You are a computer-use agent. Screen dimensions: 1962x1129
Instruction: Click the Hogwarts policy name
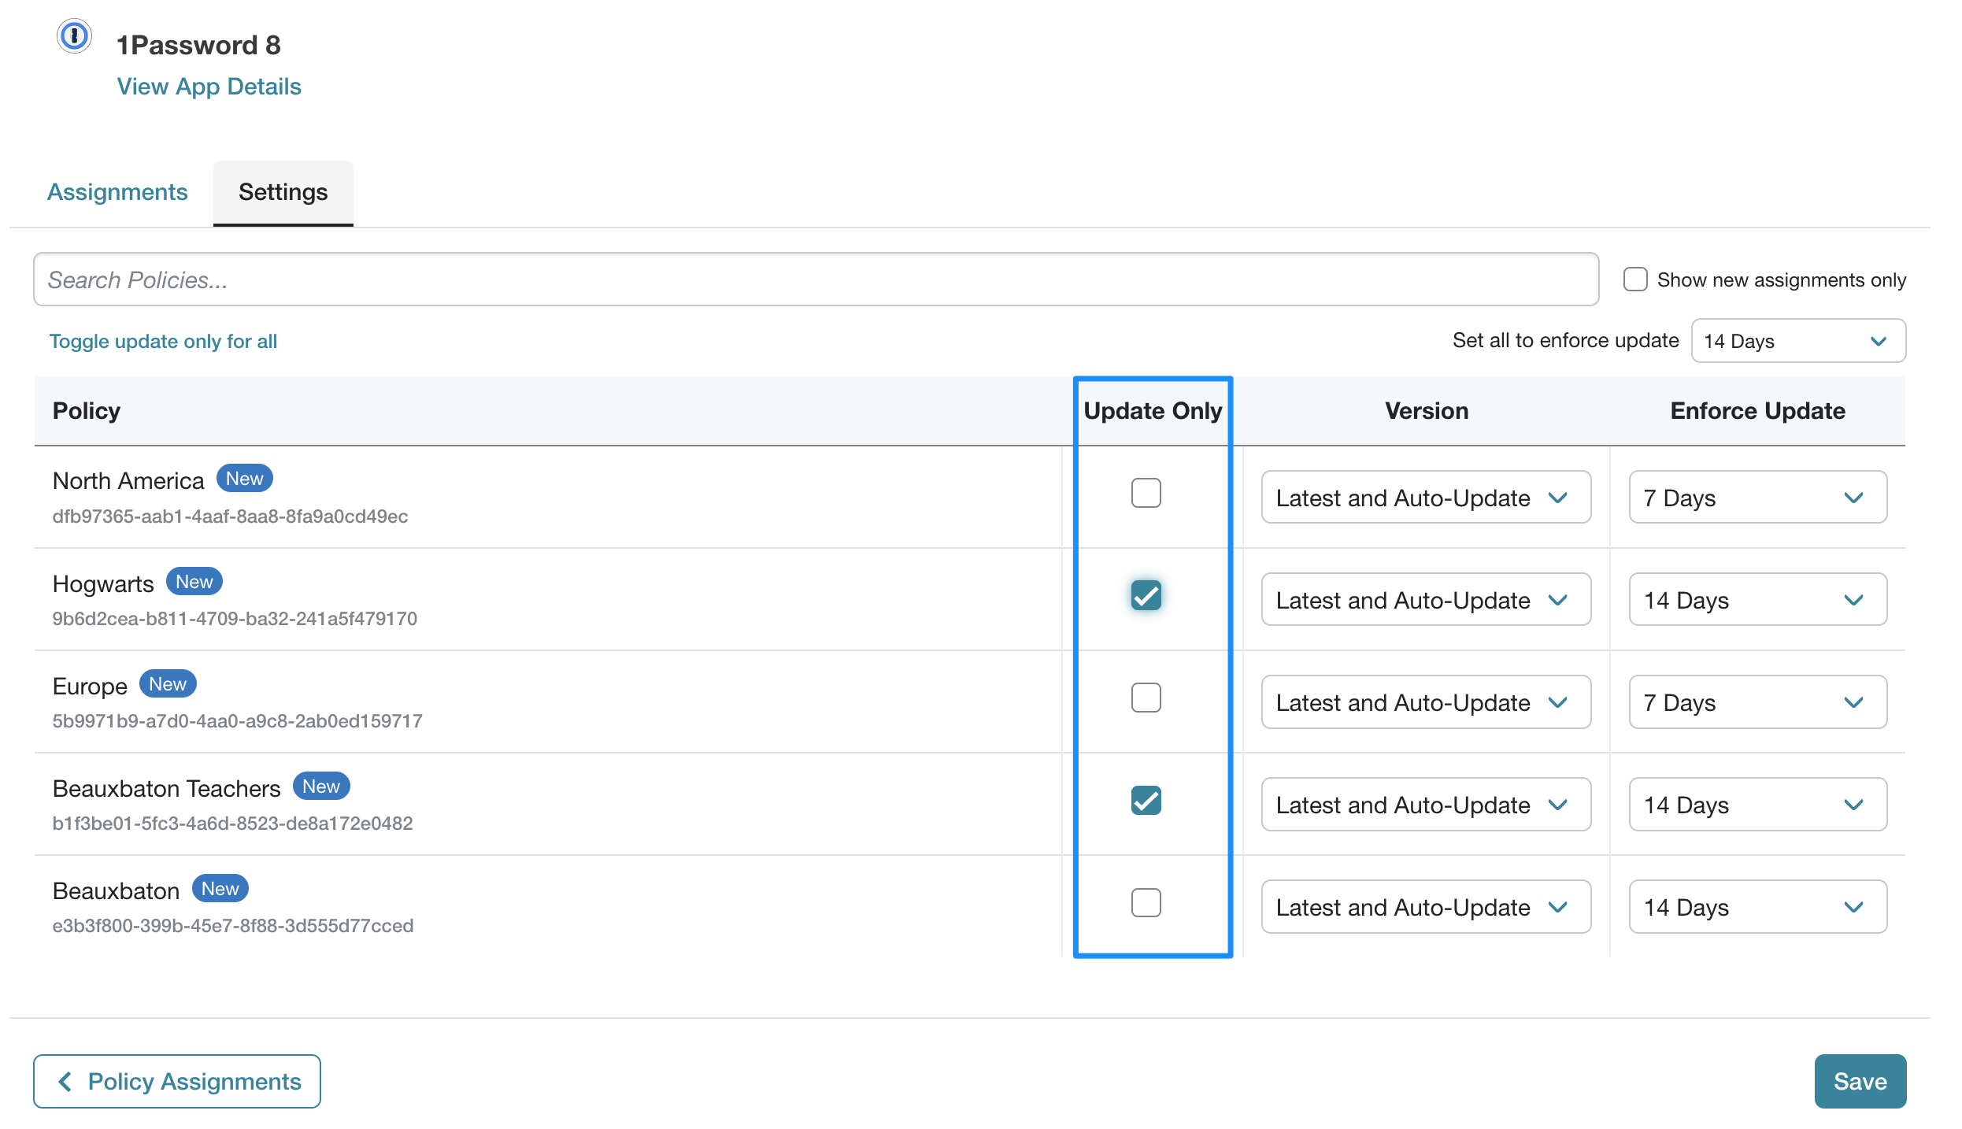[103, 584]
